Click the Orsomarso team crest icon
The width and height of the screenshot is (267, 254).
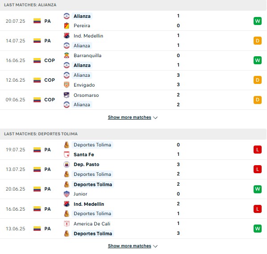pyautogui.click(x=67, y=95)
